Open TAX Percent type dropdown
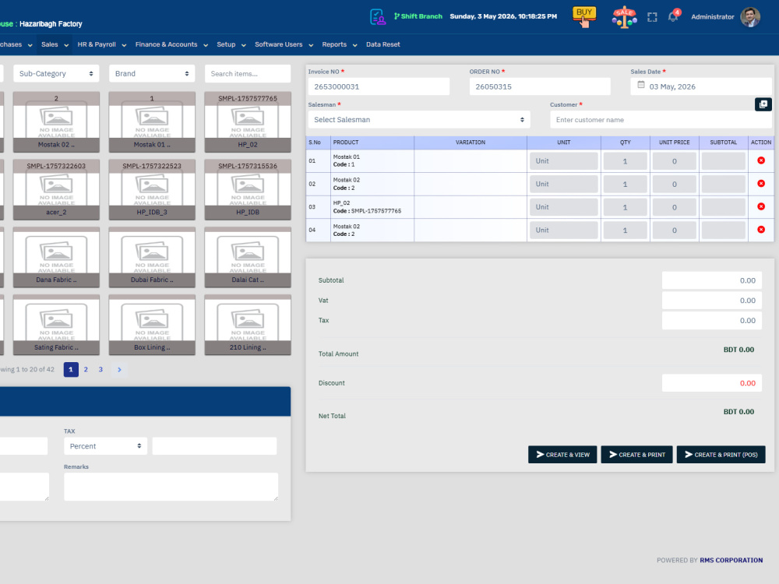Screen dimensions: 779x584 105,446
